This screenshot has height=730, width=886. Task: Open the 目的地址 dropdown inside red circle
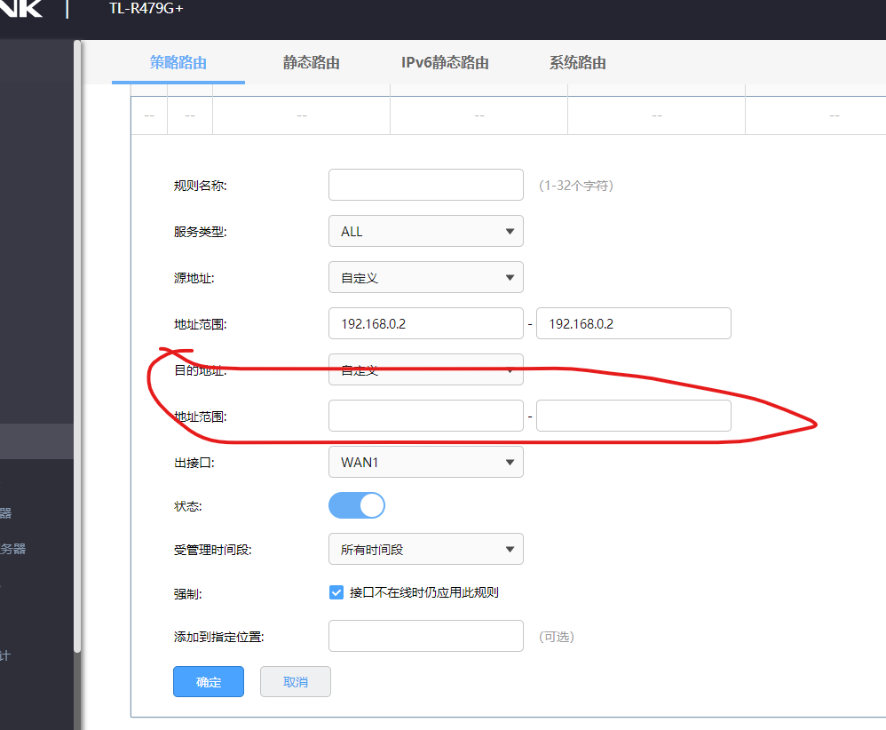click(425, 369)
